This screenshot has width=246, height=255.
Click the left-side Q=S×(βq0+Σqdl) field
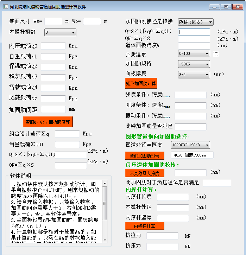point(71,155)
